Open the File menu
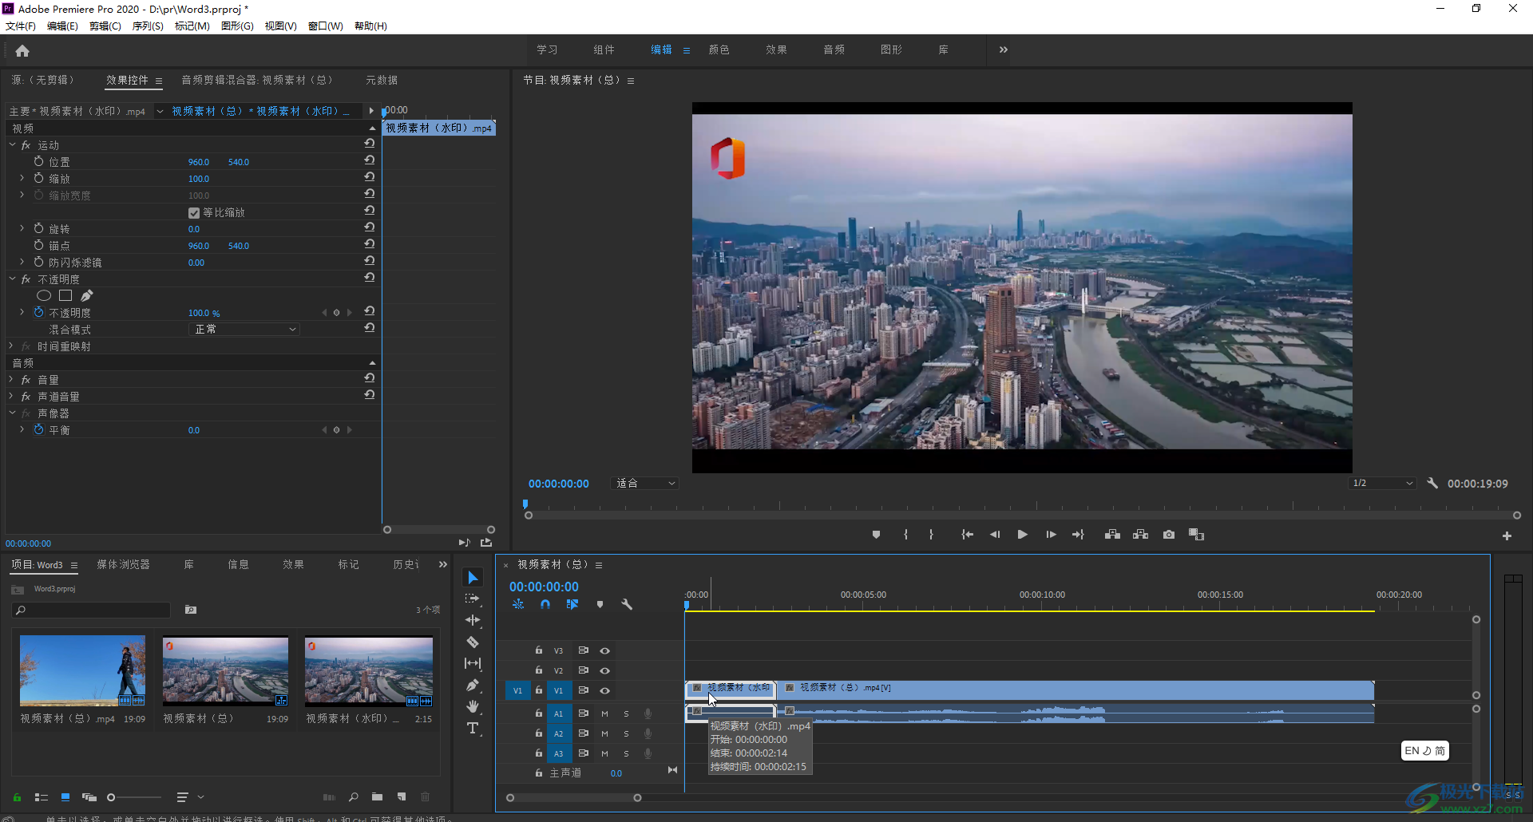 pos(20,26)
